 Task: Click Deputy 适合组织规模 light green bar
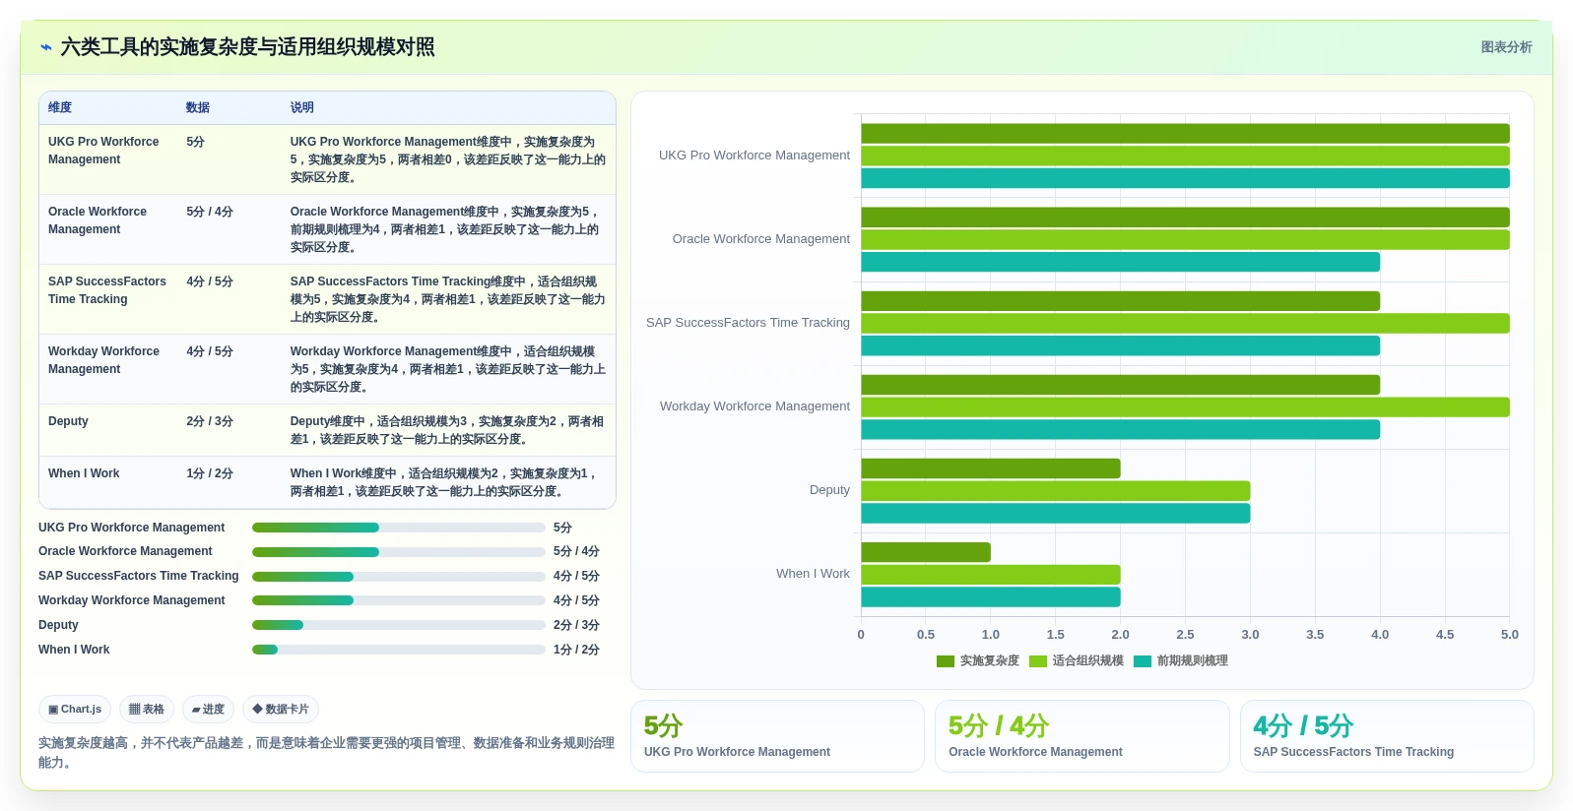(x=1056, y=491)
